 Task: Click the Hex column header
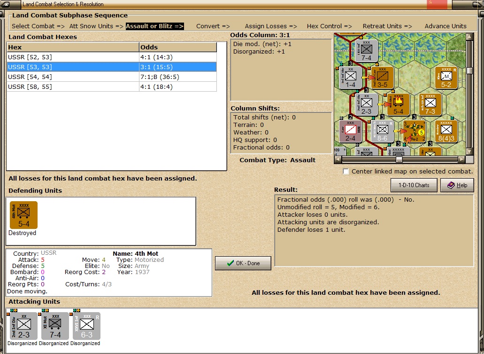tap(73, 47)
